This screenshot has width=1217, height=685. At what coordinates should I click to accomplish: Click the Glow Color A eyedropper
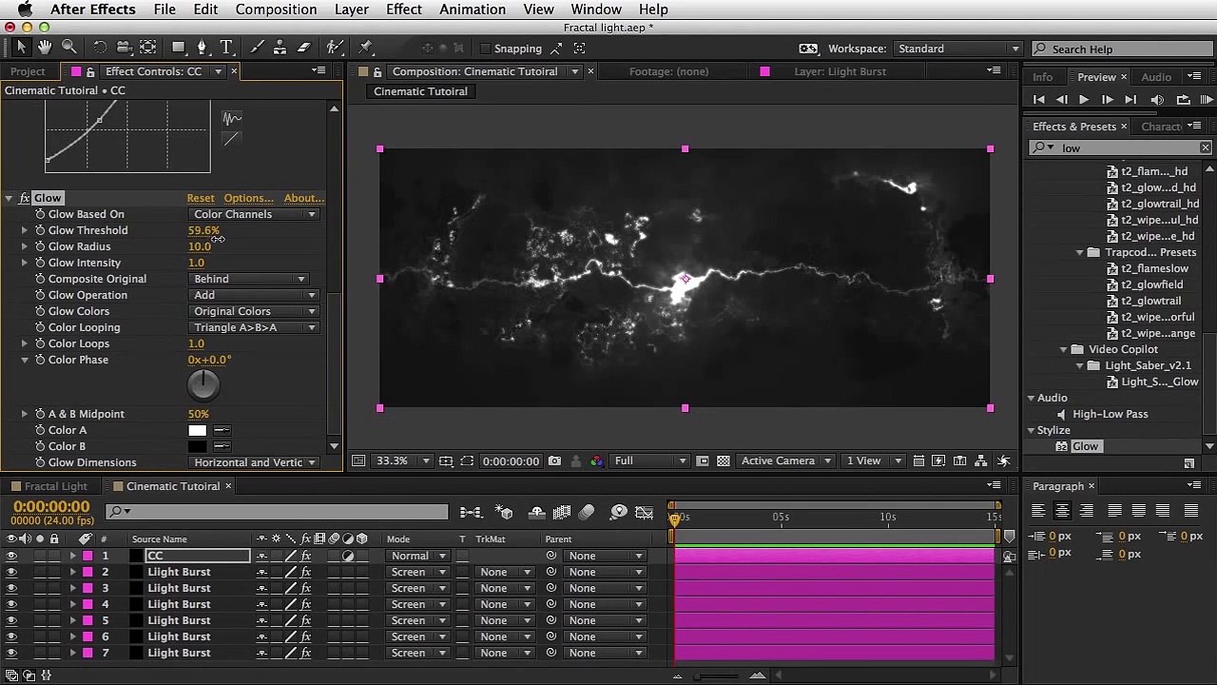222,430
